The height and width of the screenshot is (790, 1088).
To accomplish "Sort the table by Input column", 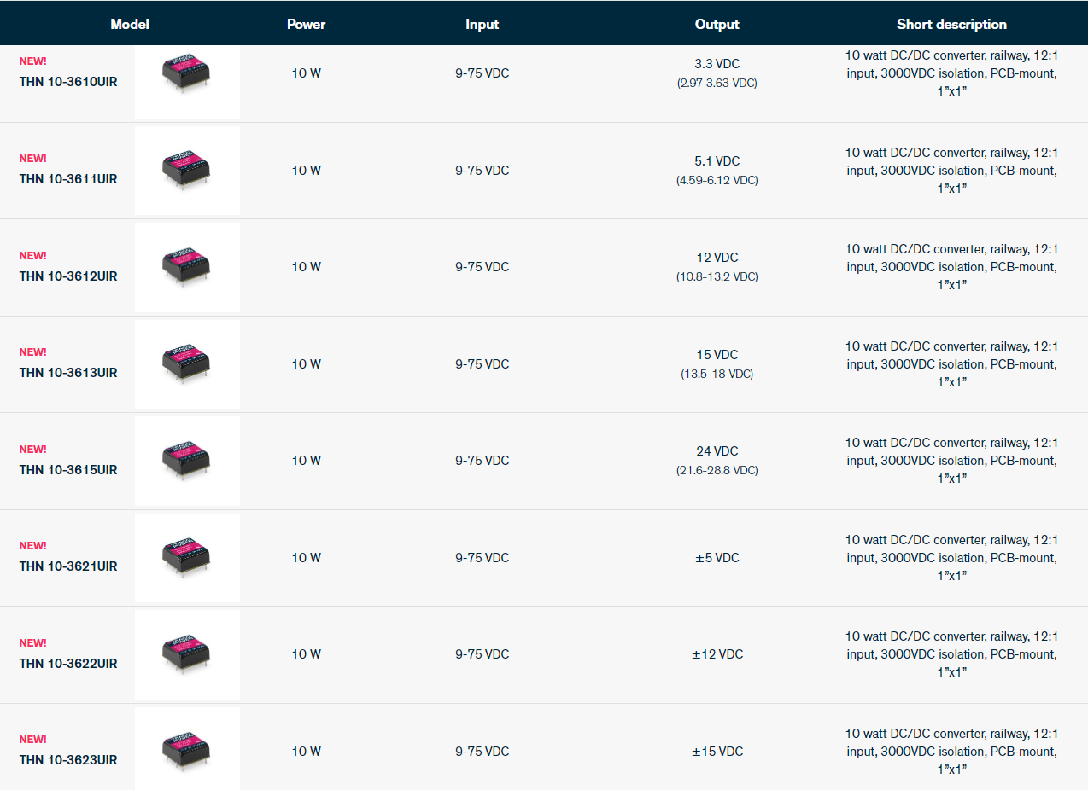I will pyautogui.click(x=482, y=24).
